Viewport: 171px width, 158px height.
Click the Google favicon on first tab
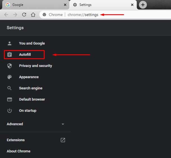coord(8,5)
